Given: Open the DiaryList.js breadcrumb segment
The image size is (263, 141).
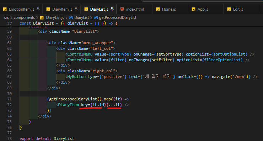Looking at the screenshot, I should [55, 17].
